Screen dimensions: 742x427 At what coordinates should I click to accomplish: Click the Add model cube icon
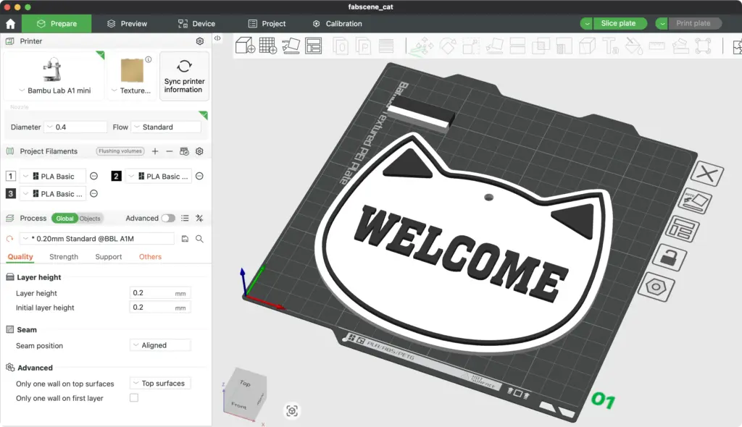[x=245, y=46]
